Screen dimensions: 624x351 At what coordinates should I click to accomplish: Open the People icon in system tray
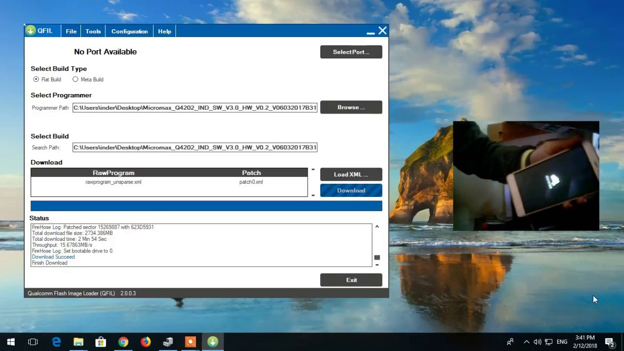510,342
